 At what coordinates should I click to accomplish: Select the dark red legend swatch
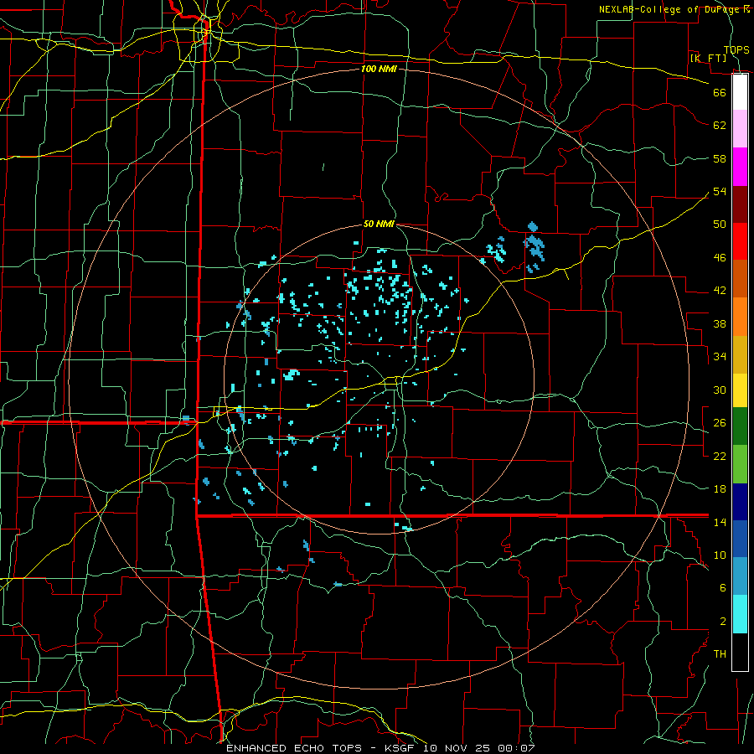pyautogui.click(x=740, y=204)
